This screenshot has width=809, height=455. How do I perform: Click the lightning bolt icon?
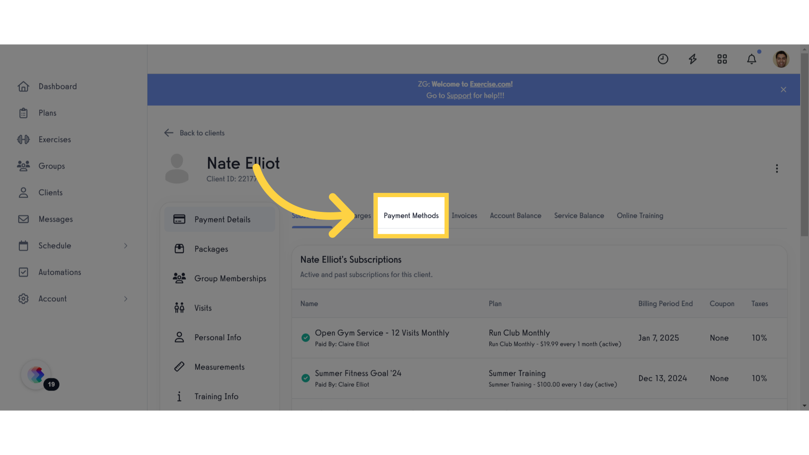tap(692, 59)
